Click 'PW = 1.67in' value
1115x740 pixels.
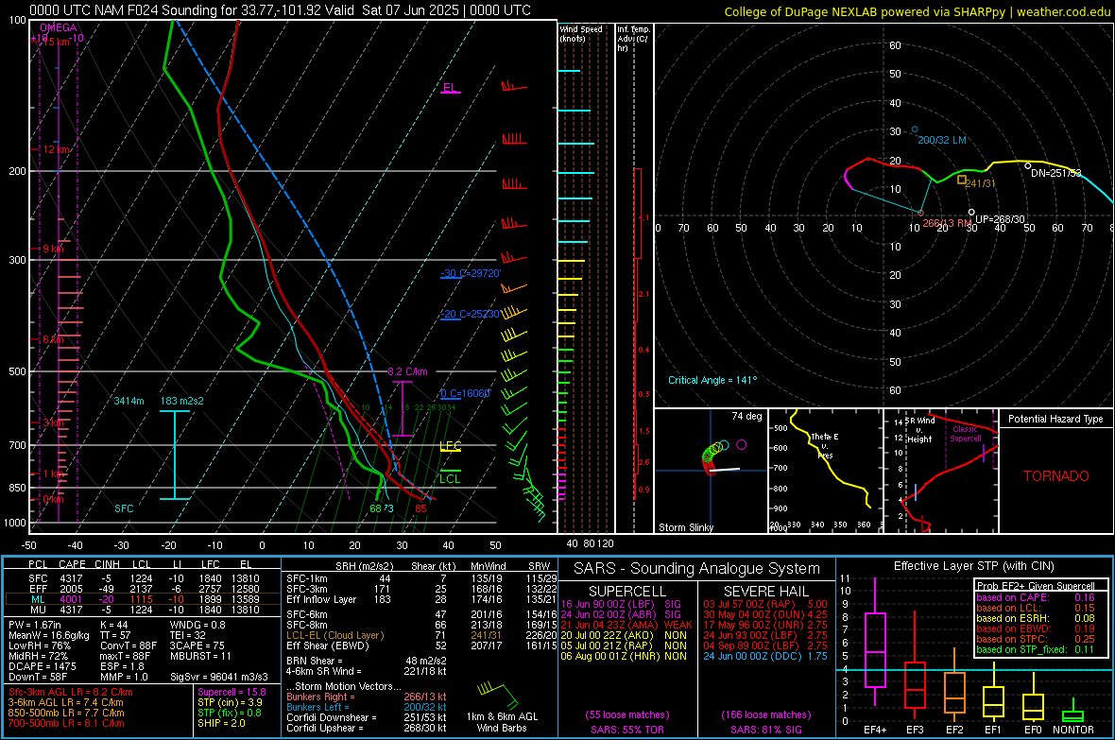35,625
